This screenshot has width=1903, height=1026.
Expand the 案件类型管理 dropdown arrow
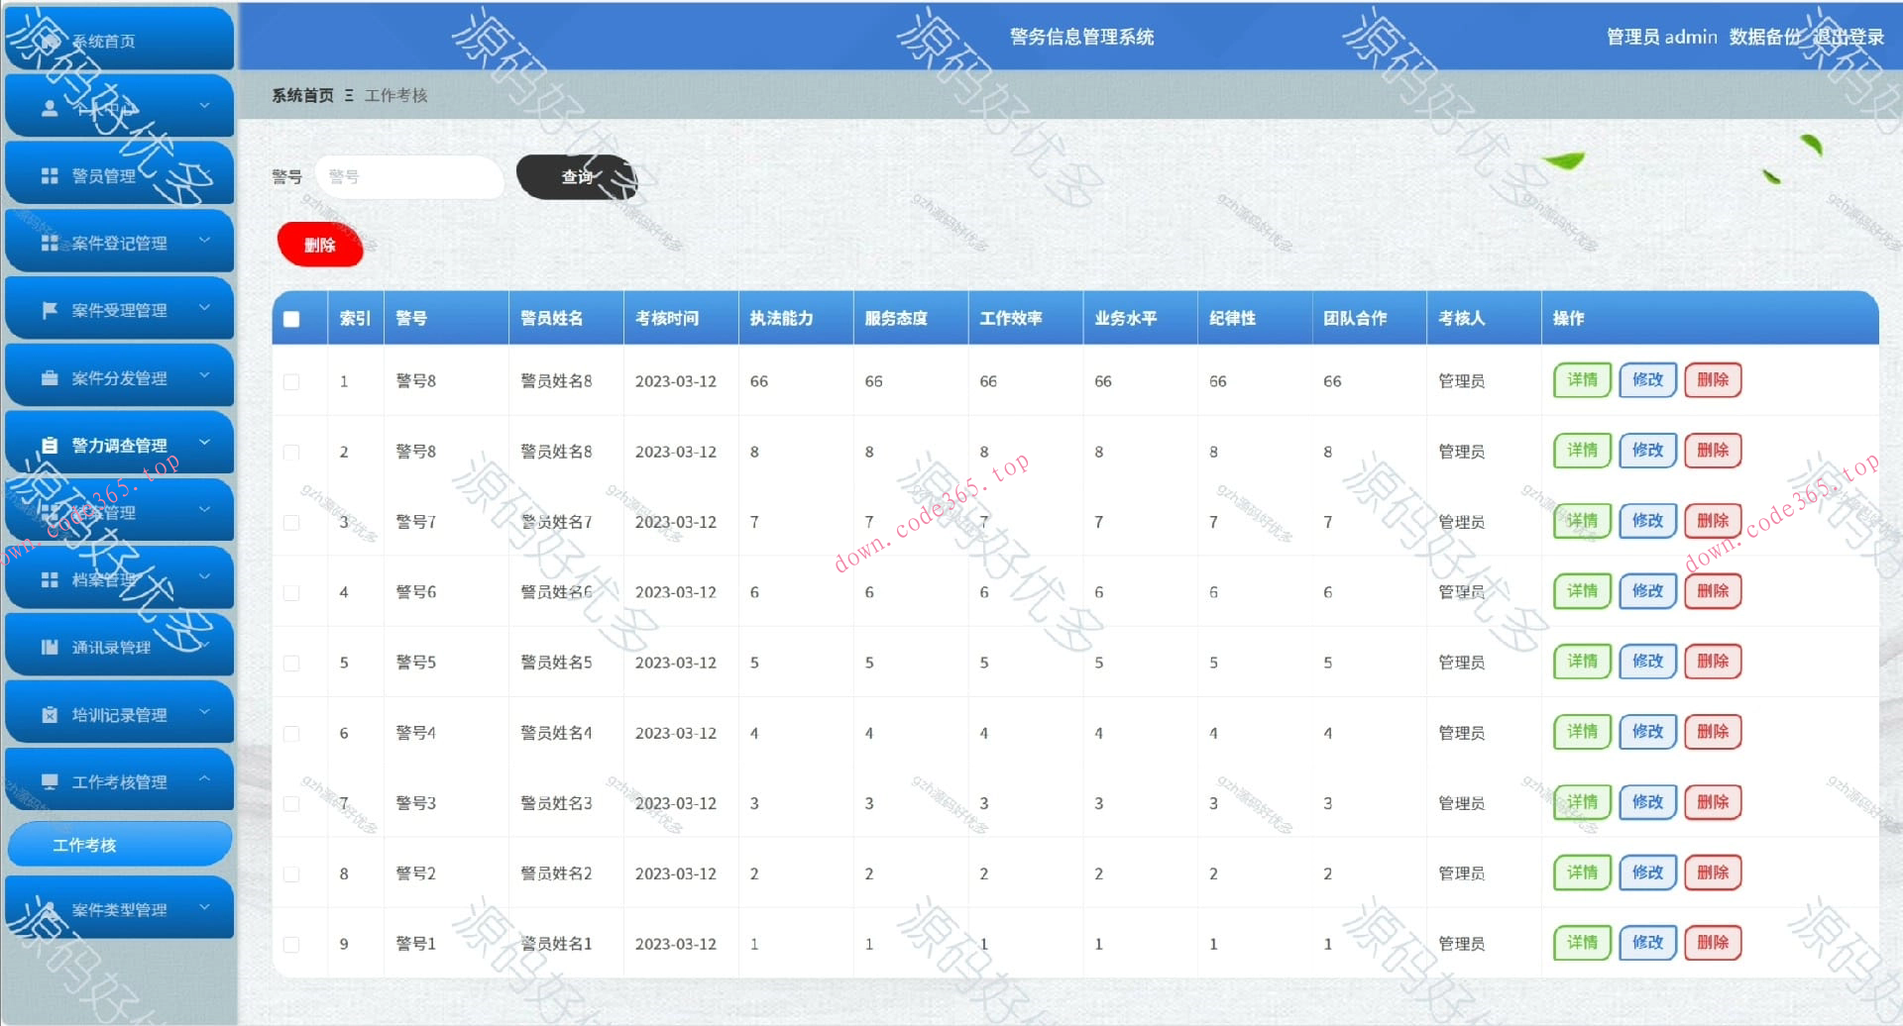point(205,908)
